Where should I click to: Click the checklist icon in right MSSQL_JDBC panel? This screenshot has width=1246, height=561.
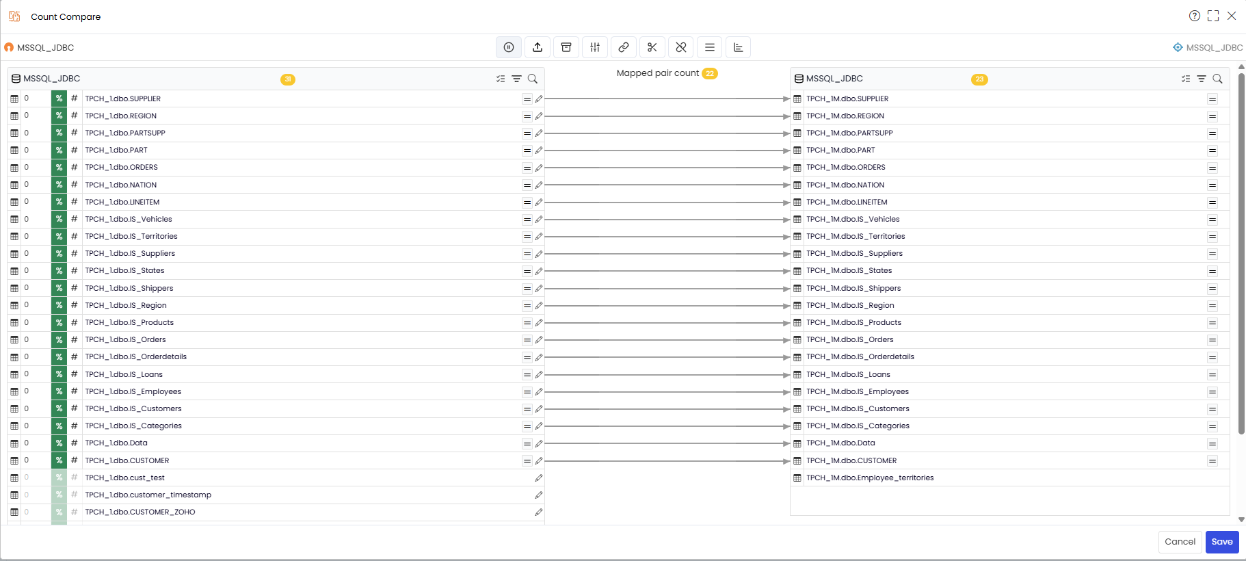pos(1186,79)
